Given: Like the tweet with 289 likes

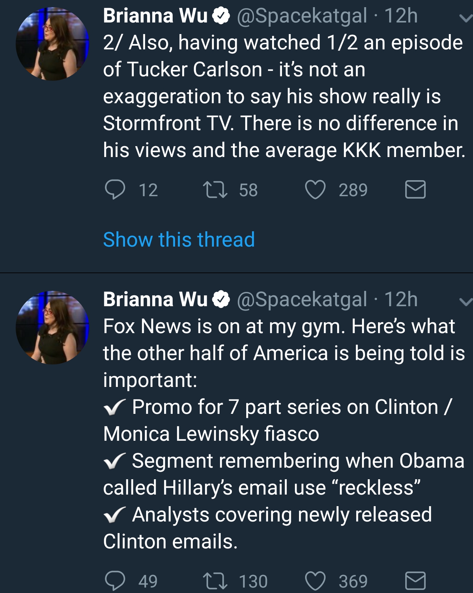Looking at the screenshot, I should click(315, 190).
